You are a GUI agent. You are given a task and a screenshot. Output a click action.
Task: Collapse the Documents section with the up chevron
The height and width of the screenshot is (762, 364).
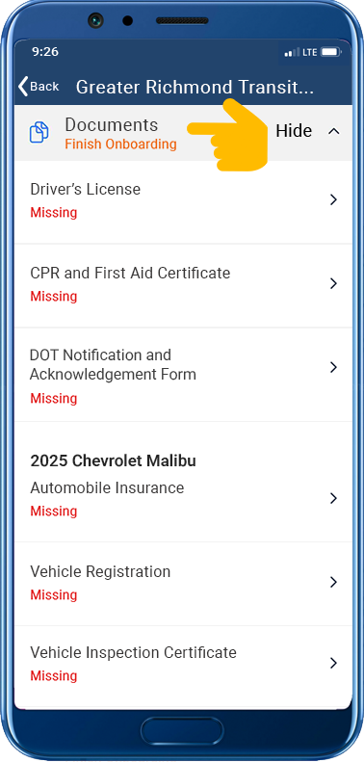(333, 131)
